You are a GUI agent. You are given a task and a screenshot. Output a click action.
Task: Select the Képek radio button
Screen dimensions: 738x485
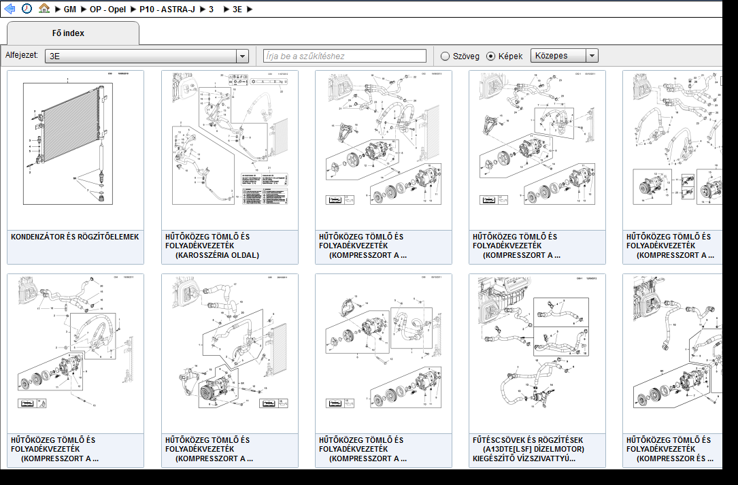(x=491, y=56)
